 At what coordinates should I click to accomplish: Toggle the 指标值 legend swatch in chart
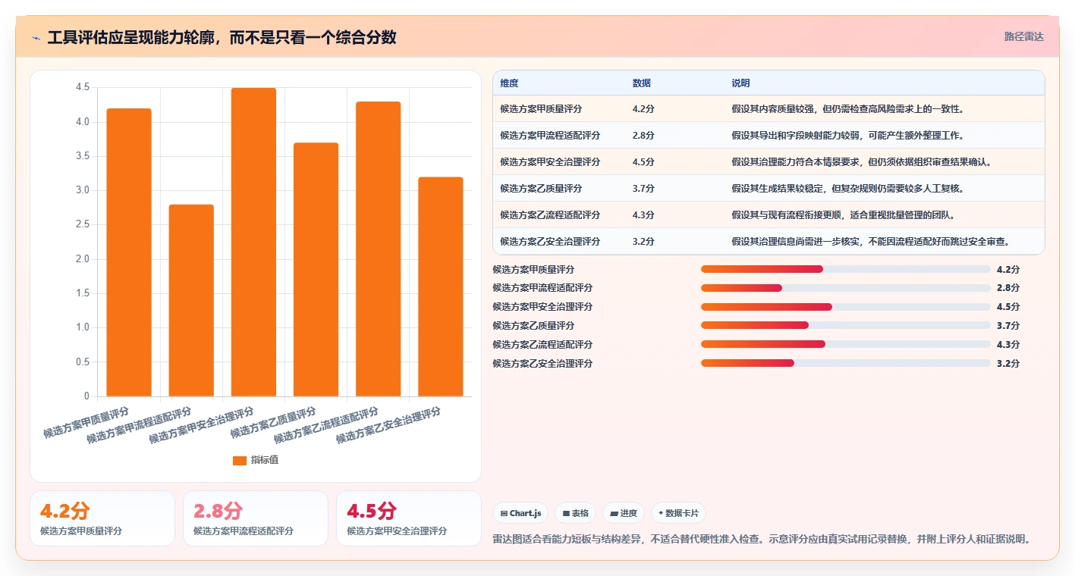(x=239, y=461)
